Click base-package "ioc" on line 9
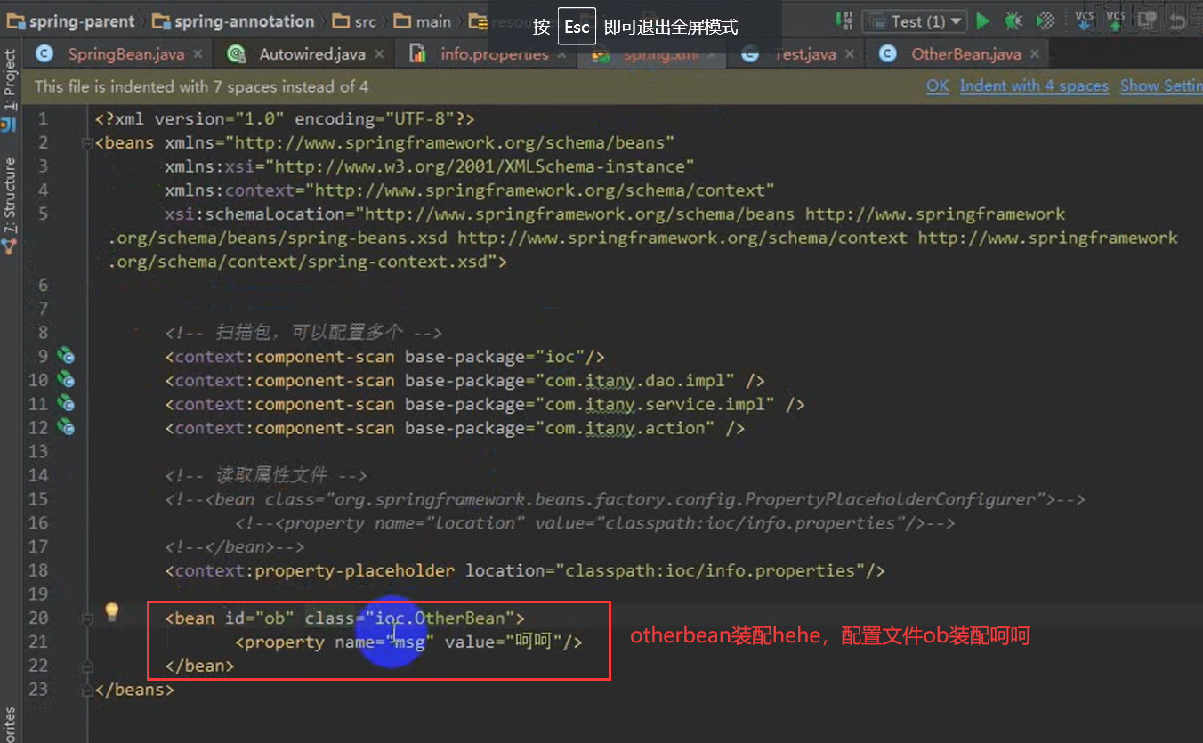Image resolution: width=1203 pixels, height=743 pixels. pyautogui.click(x=559, y=357)
